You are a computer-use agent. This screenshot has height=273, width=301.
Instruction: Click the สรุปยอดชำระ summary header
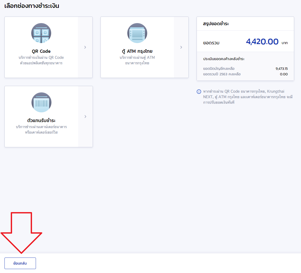click(x=216, y=24)
